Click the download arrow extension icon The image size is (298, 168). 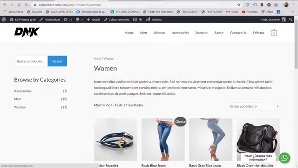(x=262, y=5)
